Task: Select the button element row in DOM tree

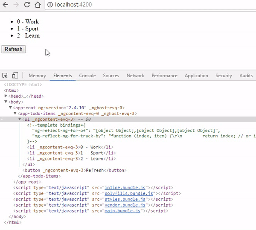Action: (x=74, y=170)
